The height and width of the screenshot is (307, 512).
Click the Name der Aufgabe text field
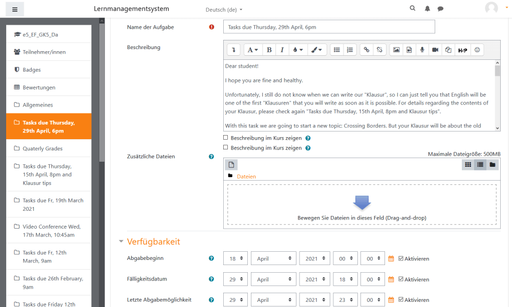tap(329, 27)
